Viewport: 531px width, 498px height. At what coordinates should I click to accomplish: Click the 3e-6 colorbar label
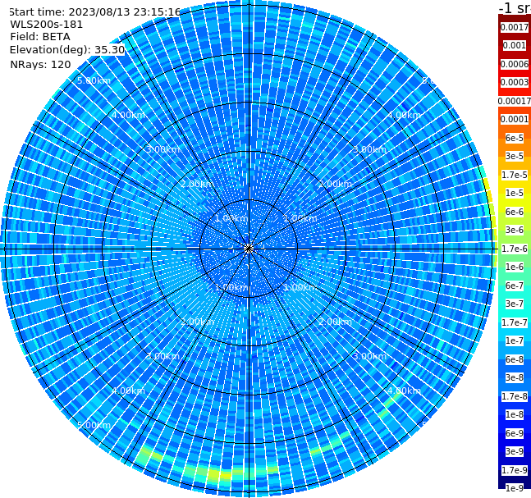(x=515, y=230)
